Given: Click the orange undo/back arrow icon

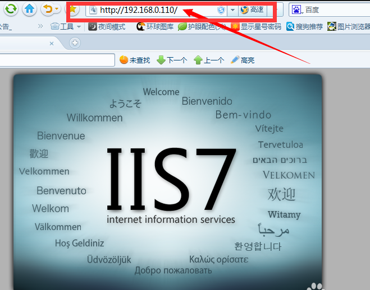Looking at the screenshot, I should 48,9.
